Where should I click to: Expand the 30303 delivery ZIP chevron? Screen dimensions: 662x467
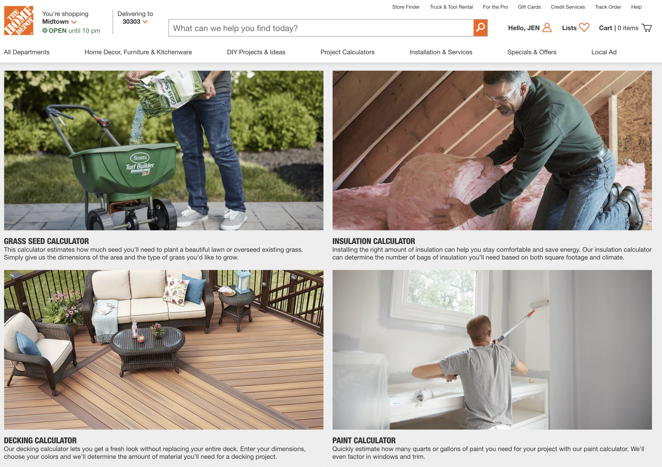(x=145, y=22)
